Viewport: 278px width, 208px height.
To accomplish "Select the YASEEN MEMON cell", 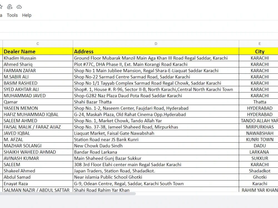I will coord(38,108).
